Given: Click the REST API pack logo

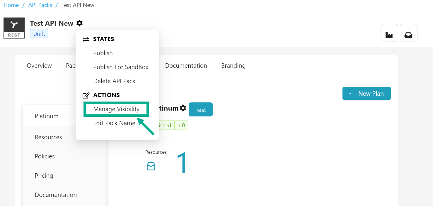Looking at the screenshot, I should pos(14,28).
